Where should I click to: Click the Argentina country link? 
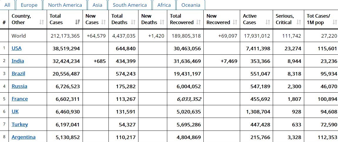pyautogui.click(x=24, y=137)
